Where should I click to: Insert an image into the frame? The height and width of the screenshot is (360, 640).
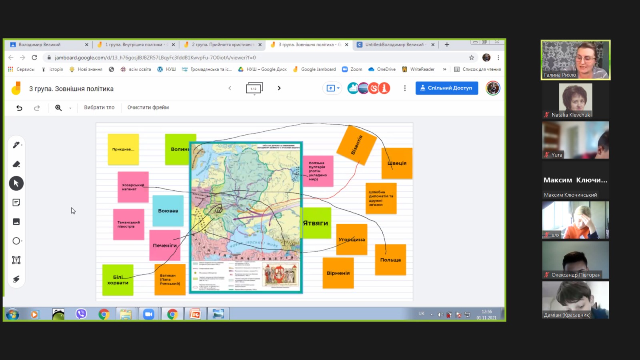point(16,222)
